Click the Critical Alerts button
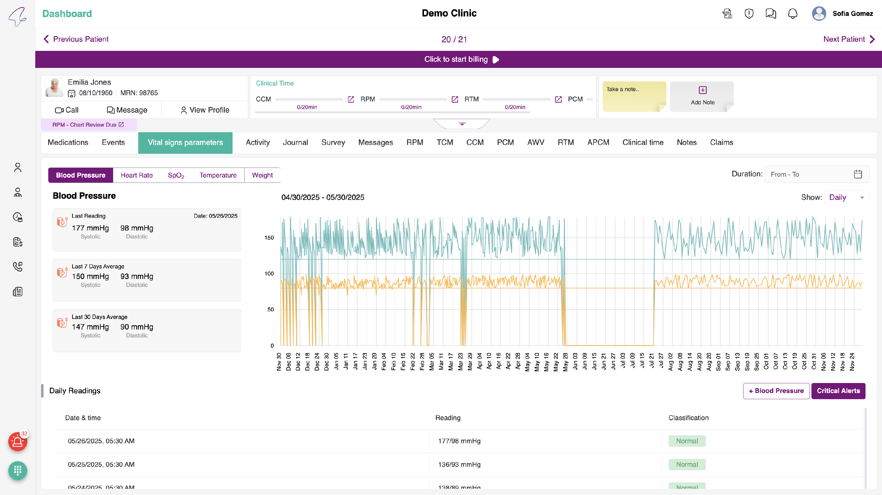Image resolution: width=882 pixels, height=495 pixels. click(838, 391)
